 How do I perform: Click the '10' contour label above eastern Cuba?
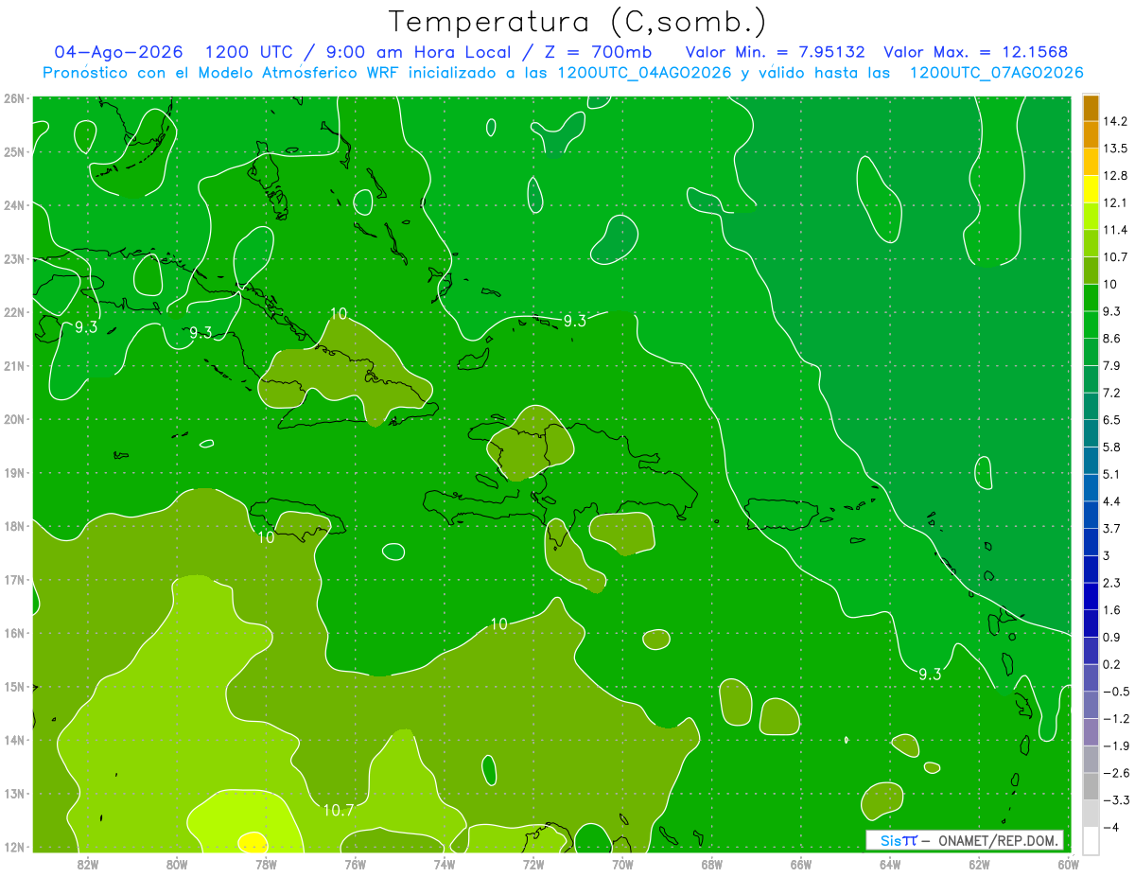point(340,313)
